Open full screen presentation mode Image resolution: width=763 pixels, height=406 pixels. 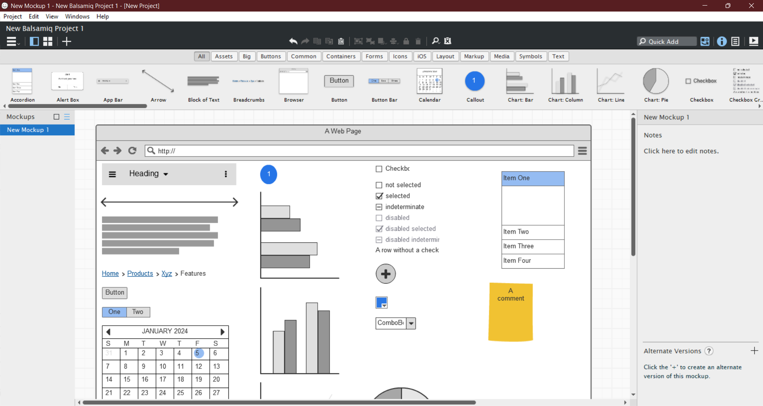[754, 41]
